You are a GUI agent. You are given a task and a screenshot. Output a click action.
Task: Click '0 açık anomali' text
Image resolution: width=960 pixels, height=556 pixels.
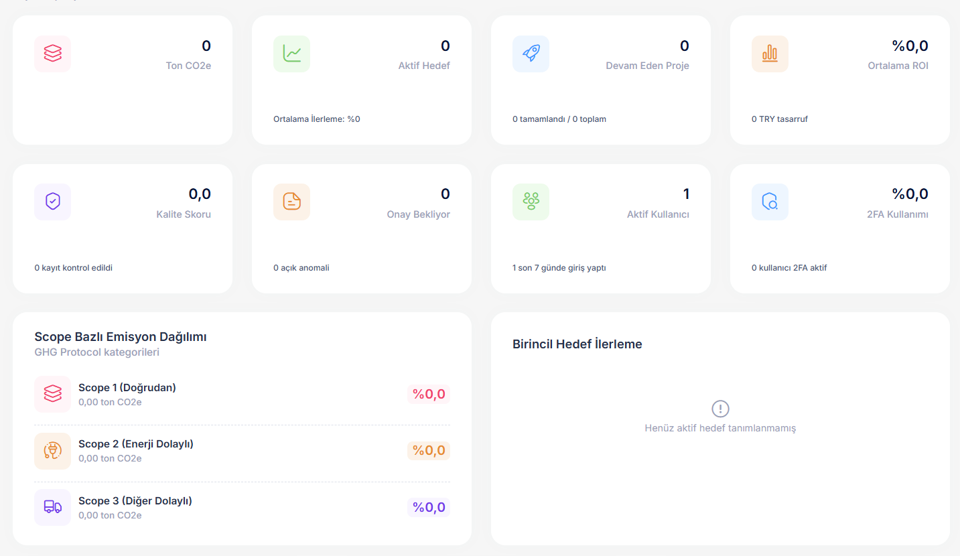click(x=301, y=268)
